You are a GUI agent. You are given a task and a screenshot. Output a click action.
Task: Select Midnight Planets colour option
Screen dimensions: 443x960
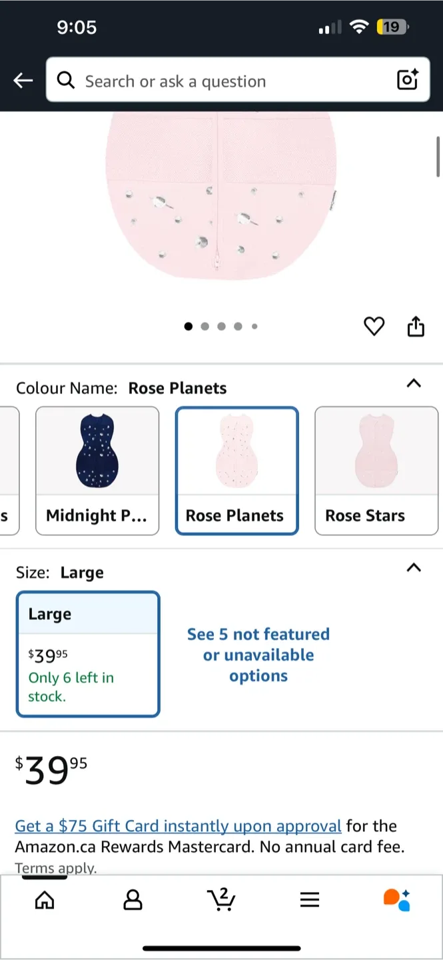[x=97, y=470]
